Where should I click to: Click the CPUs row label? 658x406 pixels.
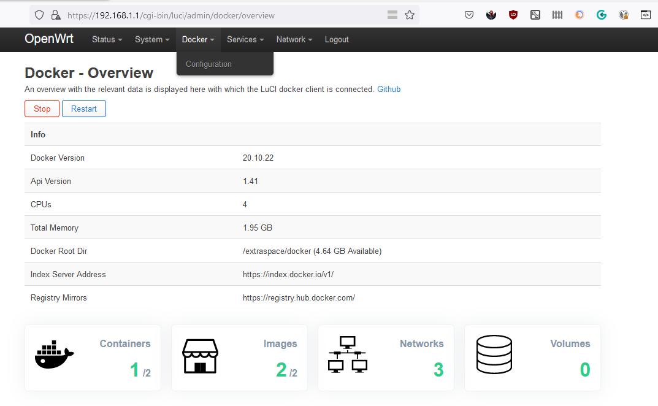[40, 204]
